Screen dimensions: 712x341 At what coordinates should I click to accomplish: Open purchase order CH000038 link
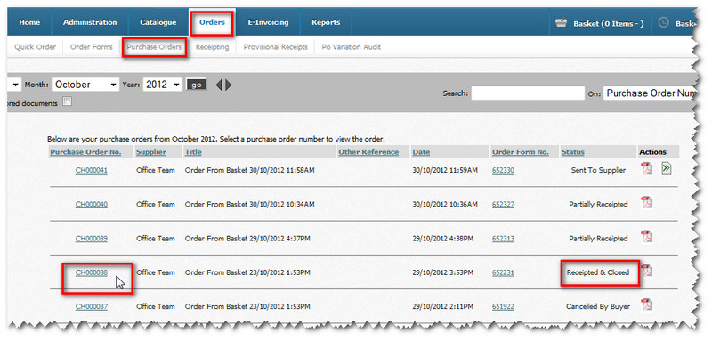[x=92, y=272]
